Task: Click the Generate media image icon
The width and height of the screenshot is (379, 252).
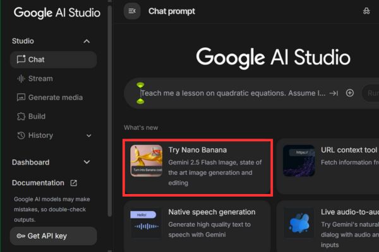Action: click(x=21, y=98)
